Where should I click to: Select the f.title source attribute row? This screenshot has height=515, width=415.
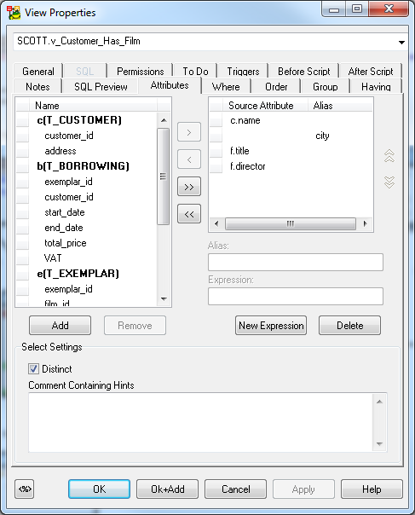click(x=291, y=151)
